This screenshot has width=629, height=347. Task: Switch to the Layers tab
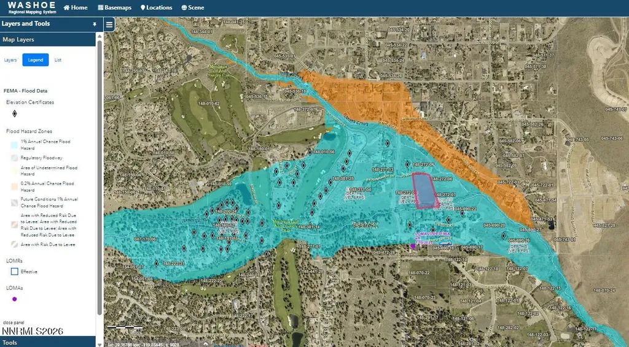10,60
